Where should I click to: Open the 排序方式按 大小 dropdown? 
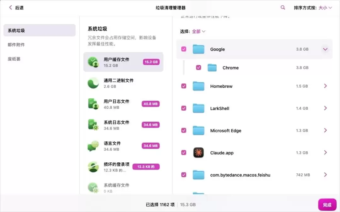[325, 8]
